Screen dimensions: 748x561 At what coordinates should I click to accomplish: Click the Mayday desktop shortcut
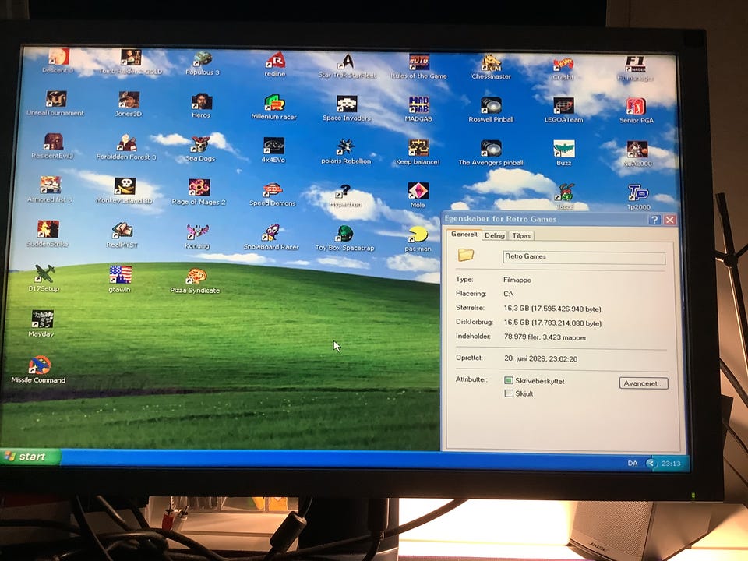click(x=42, y=319)
